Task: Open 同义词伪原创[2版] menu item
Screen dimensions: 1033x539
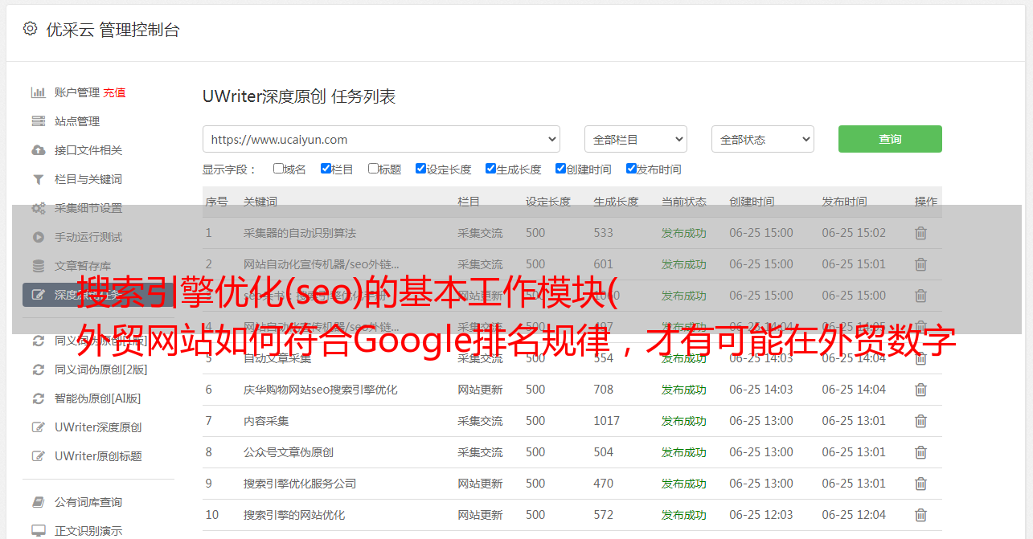Action: click(101, 370)
